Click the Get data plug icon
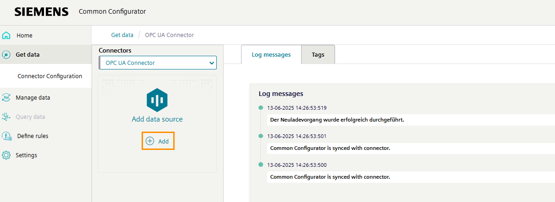Screen dimensions: 555x202 click(x=6, y=54)
